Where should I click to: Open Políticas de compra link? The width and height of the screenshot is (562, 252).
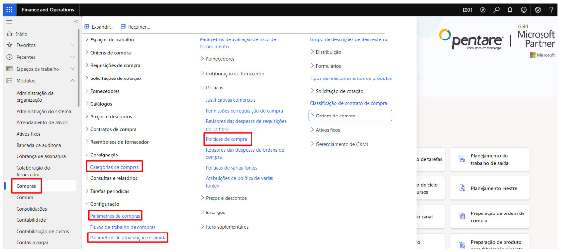(x=226, y=139)
